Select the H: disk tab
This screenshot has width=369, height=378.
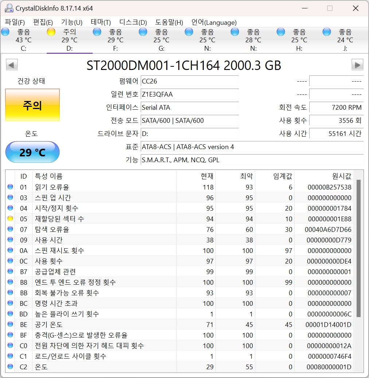tap(299, 40)
